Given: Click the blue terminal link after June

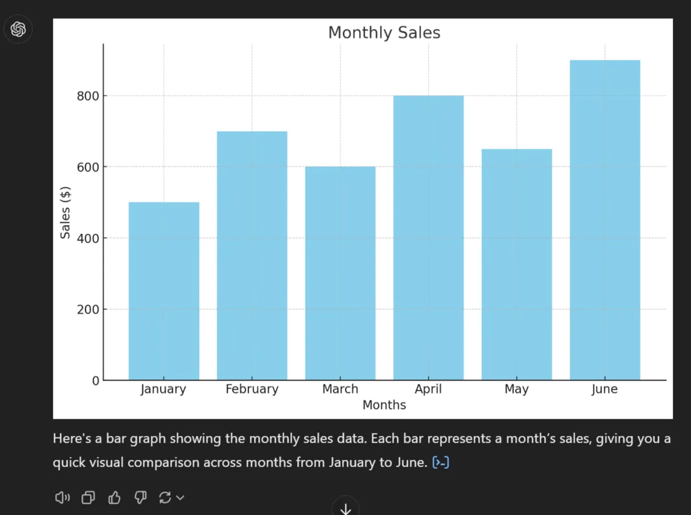Looking at the screenshot, I should pyautogui.click(x=441, y=462).
